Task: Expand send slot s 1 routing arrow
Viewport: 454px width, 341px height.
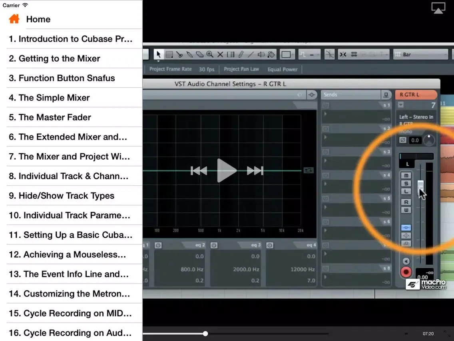Action: click(325, 114)
